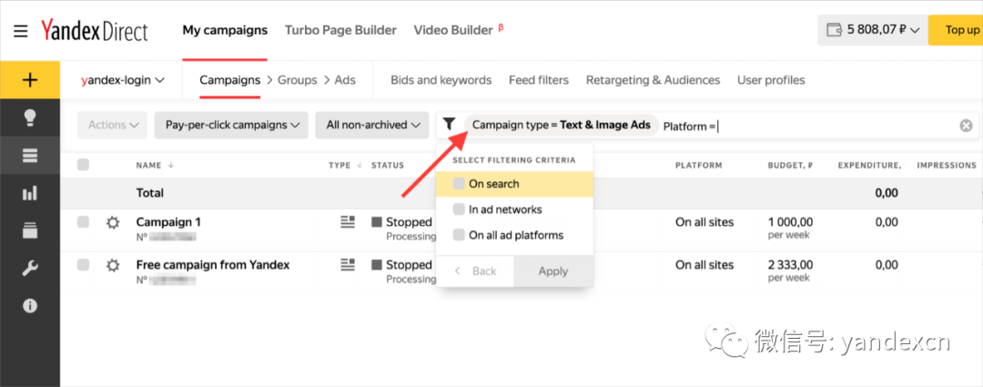Toggle the select-all checkbox in table header
Viewport: 983px width, 387px height.
pyautogui.click(x=84, y=165)
